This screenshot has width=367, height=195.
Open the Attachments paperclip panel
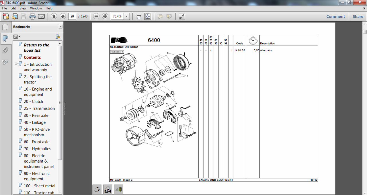5,50
